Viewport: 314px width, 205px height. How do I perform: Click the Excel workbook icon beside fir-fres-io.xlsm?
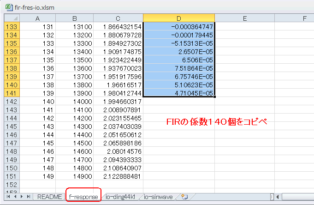click(x=9, y=7)
